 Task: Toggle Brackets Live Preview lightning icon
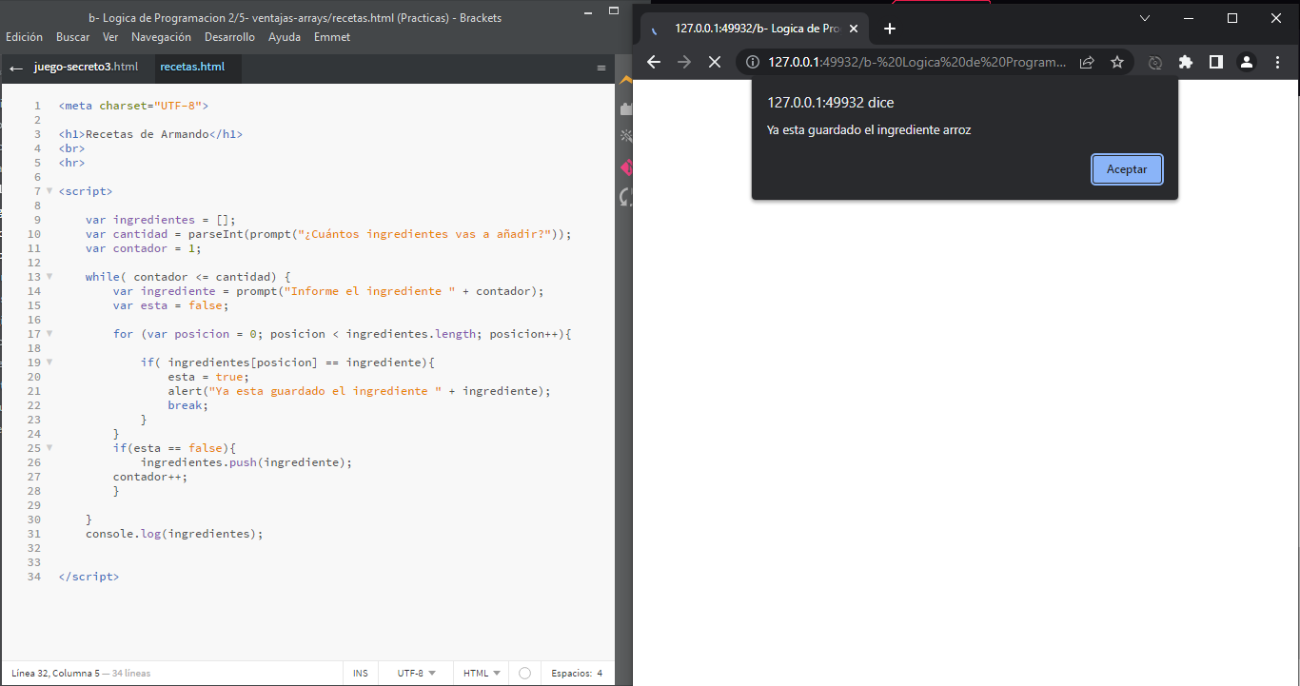[625, 79]
